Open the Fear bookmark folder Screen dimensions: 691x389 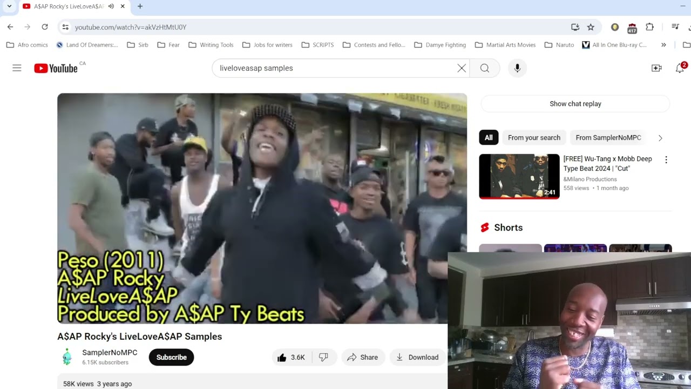click(x=168, y=45)
